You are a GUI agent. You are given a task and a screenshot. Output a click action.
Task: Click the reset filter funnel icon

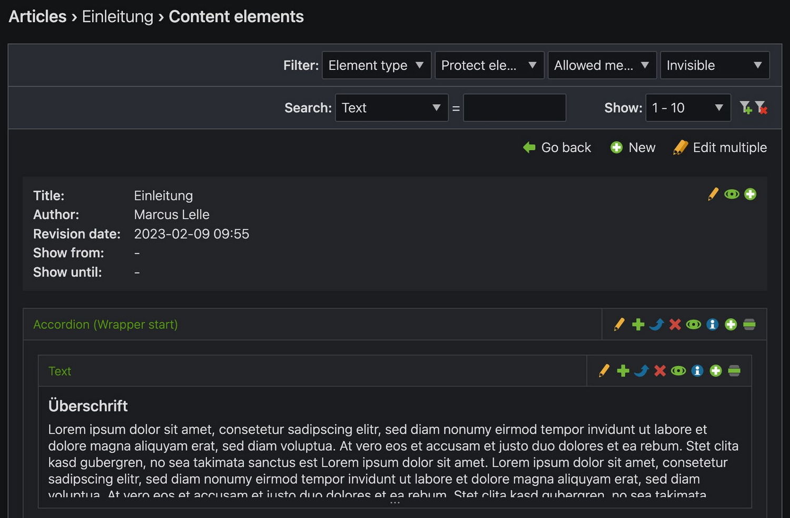point(761,108)
